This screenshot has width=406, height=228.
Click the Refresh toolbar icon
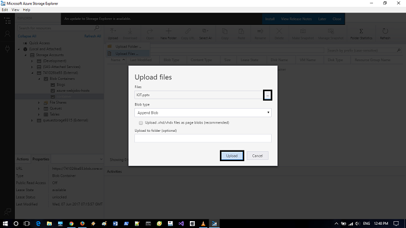385,31
